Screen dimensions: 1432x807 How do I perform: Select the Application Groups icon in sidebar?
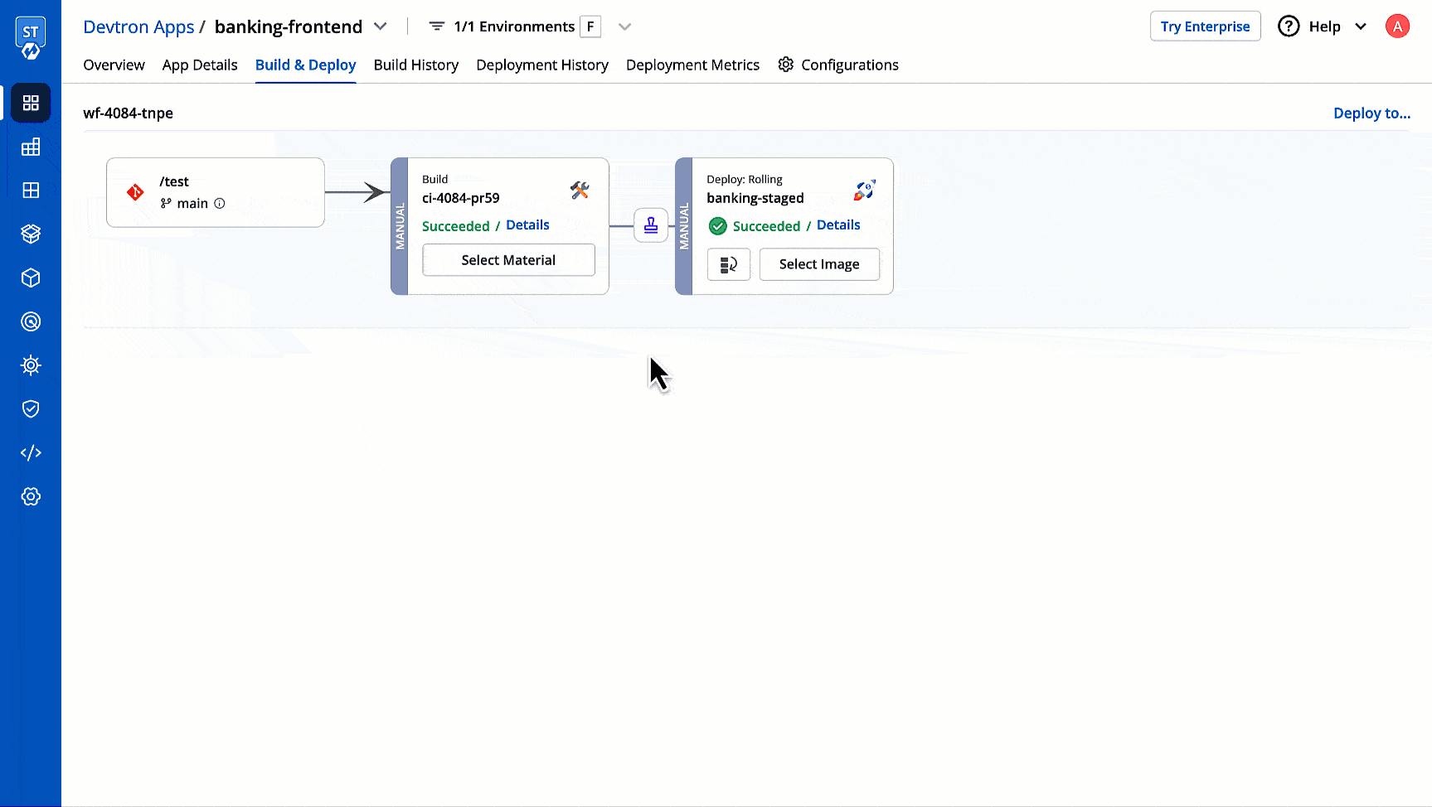(x=31, y=147)
